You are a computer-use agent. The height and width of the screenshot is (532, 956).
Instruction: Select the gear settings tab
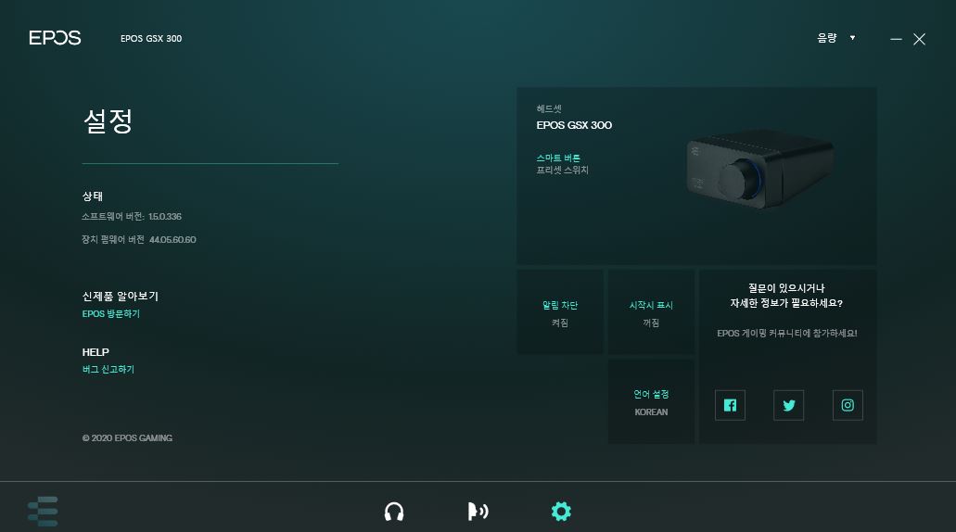561,512
